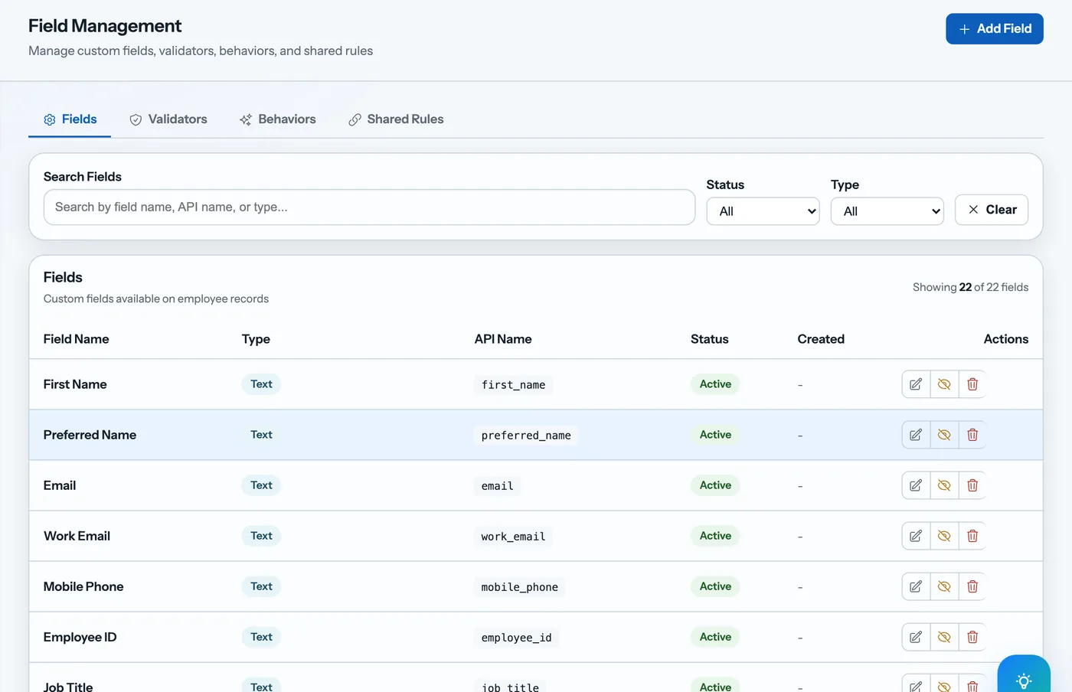
Task: Delete the Mobile Phone field
Action: [x=972, y=586]
